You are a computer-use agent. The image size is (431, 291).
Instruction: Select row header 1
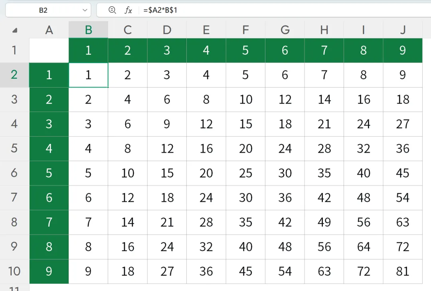tap(14, 50)
